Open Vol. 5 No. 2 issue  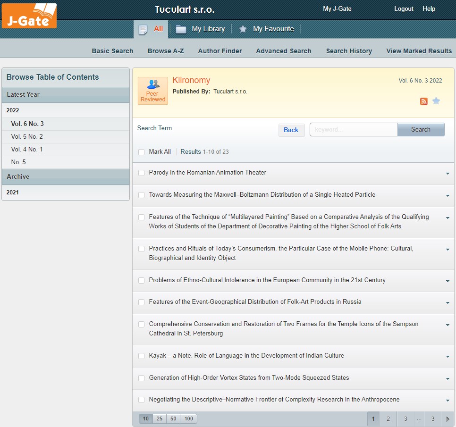[27, 137]
